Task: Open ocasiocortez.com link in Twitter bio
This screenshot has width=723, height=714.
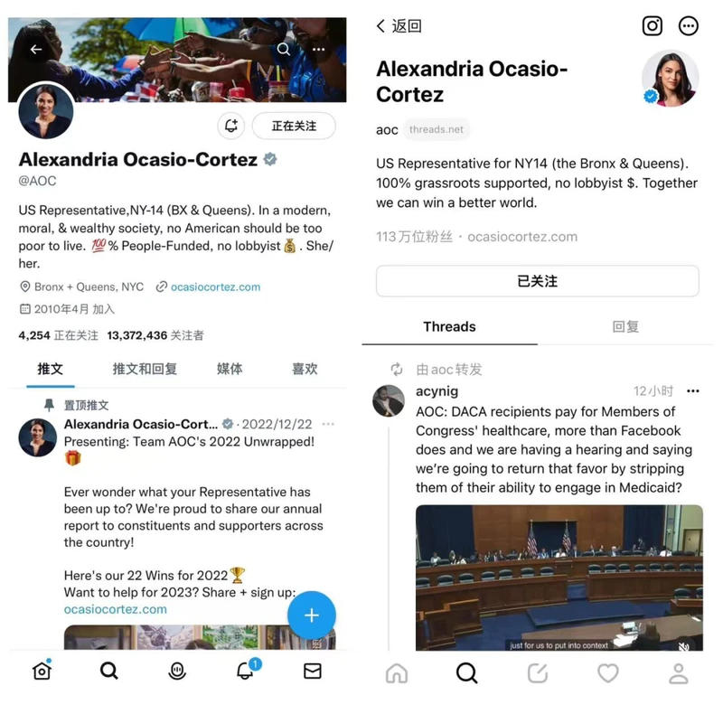Action: click(215, 287)
